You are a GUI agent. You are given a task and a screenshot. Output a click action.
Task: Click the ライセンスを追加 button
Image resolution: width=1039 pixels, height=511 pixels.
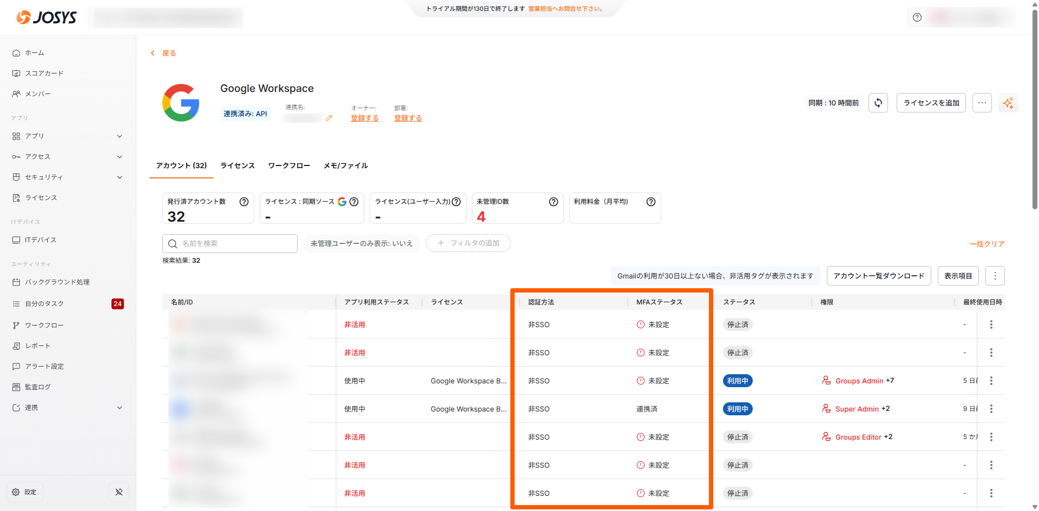coord(931,103)
